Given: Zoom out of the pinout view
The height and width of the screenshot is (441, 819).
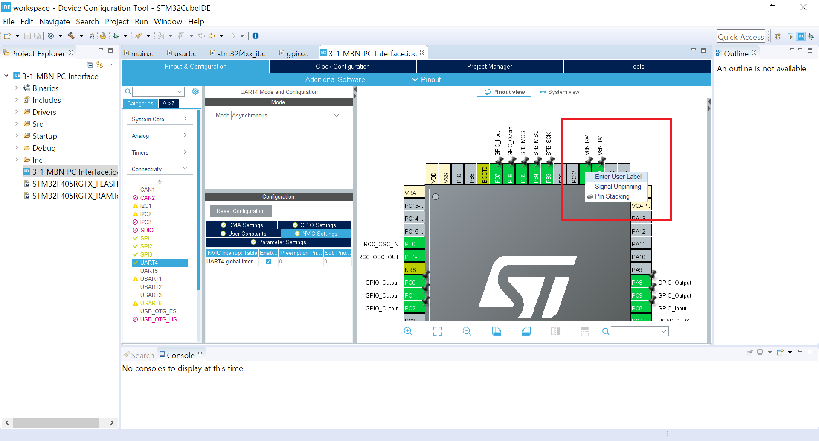Looking at the screenshot, I should click(x=467, y=331).
